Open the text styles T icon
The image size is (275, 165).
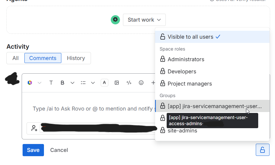pyautogui.click(x=51, y=83)
